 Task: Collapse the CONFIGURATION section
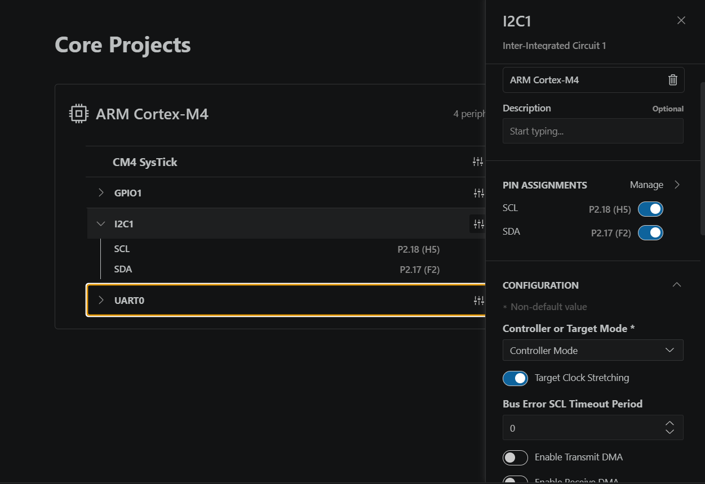pos(677,285)
